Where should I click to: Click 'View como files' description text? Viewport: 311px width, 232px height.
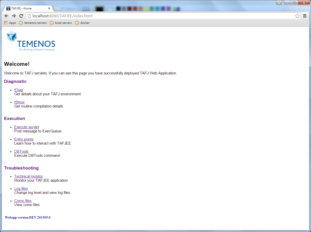[27, 205]
